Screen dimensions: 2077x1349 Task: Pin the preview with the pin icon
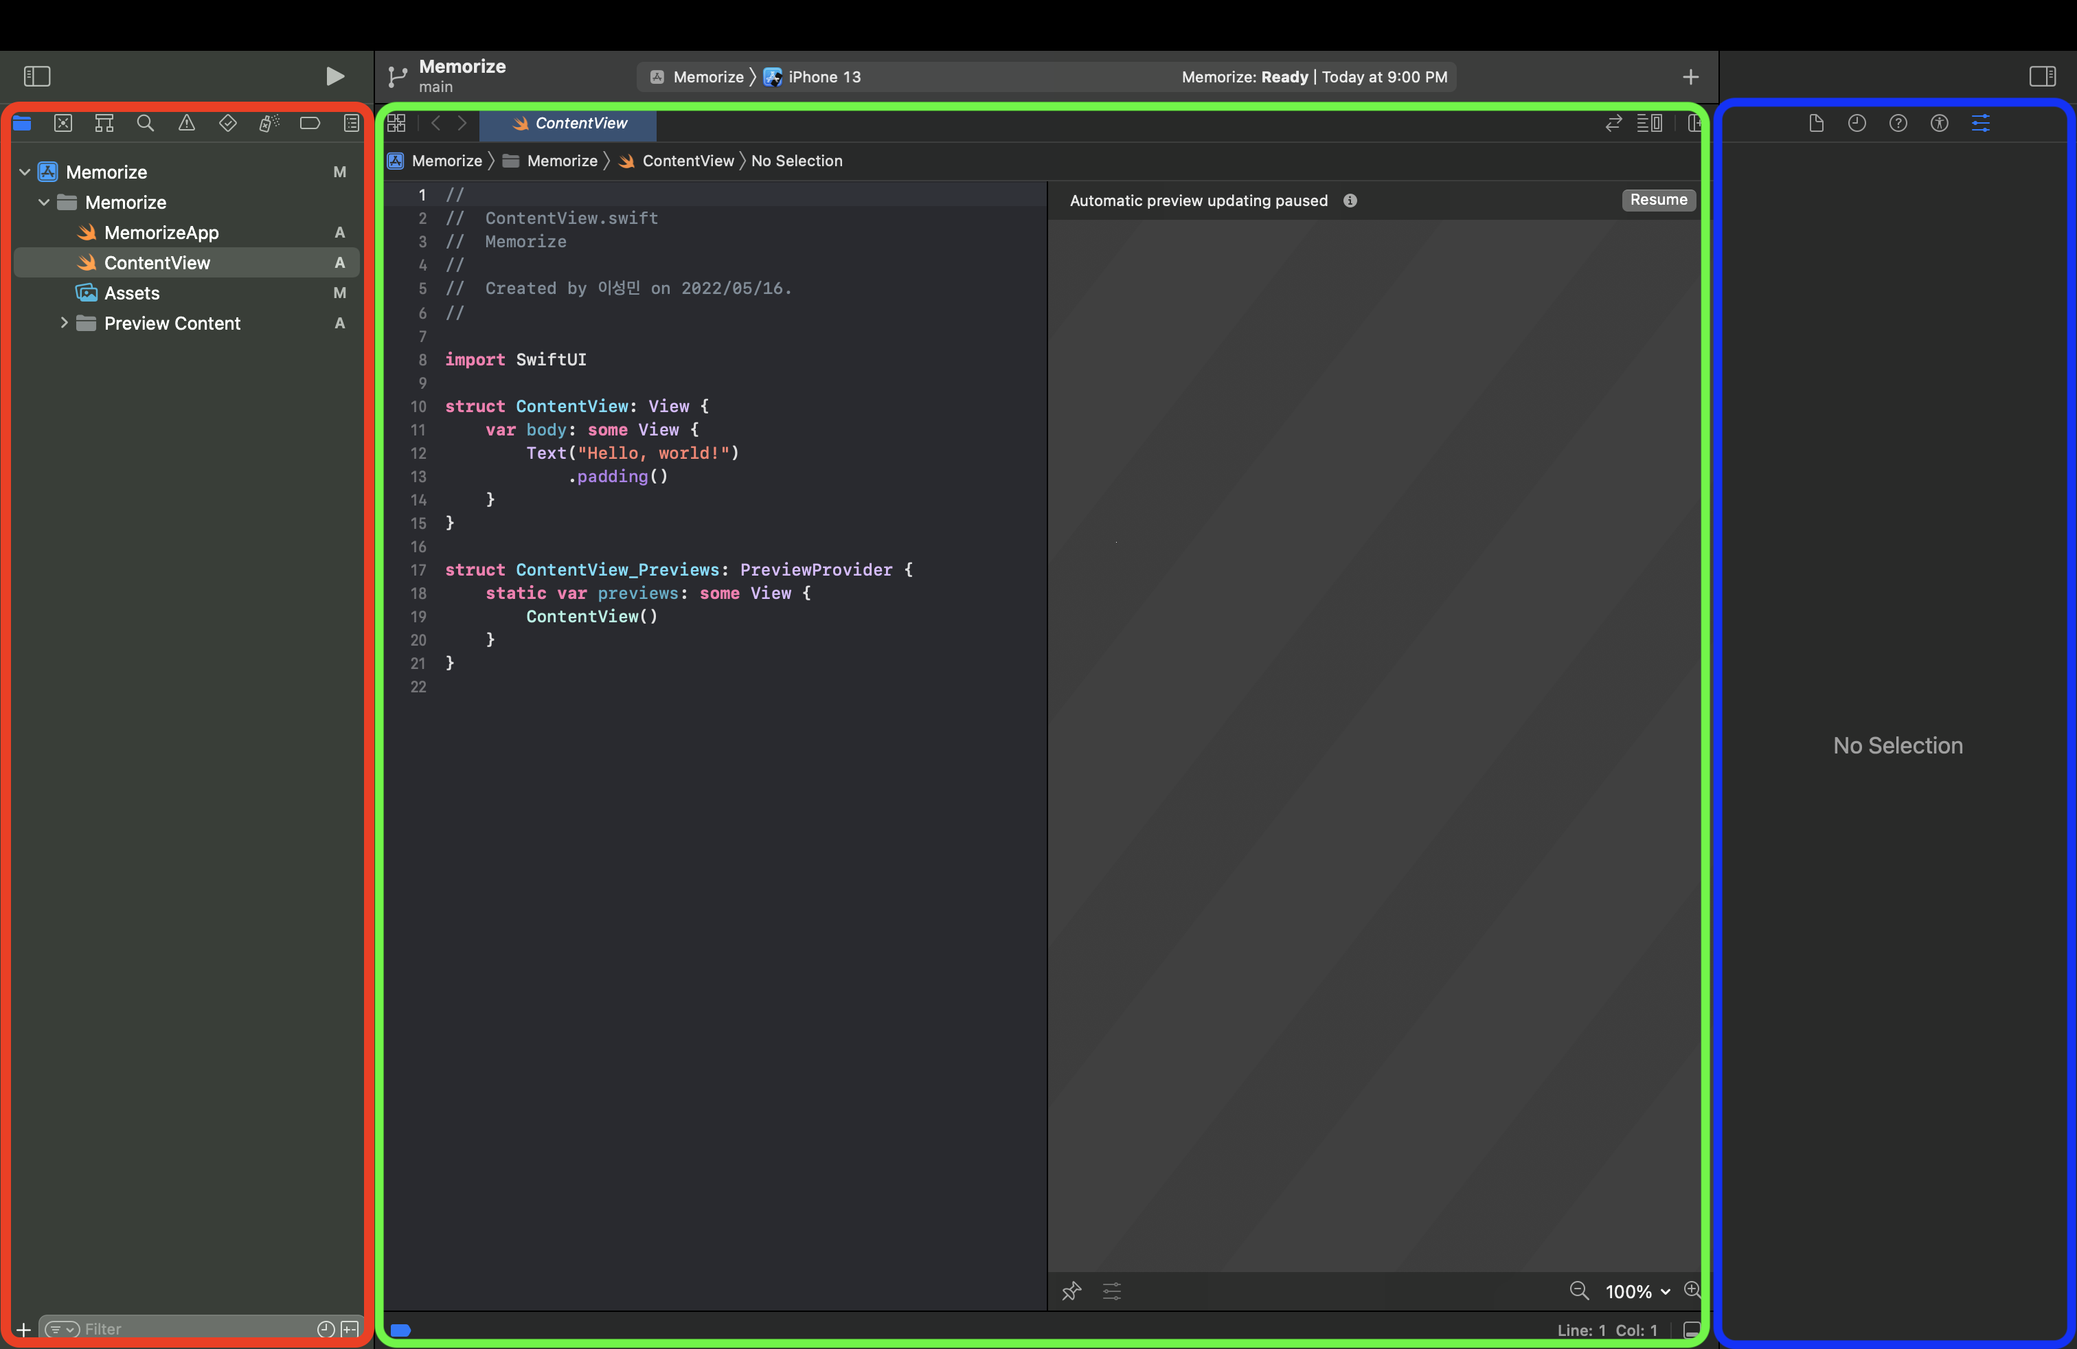point(1071,1291)
